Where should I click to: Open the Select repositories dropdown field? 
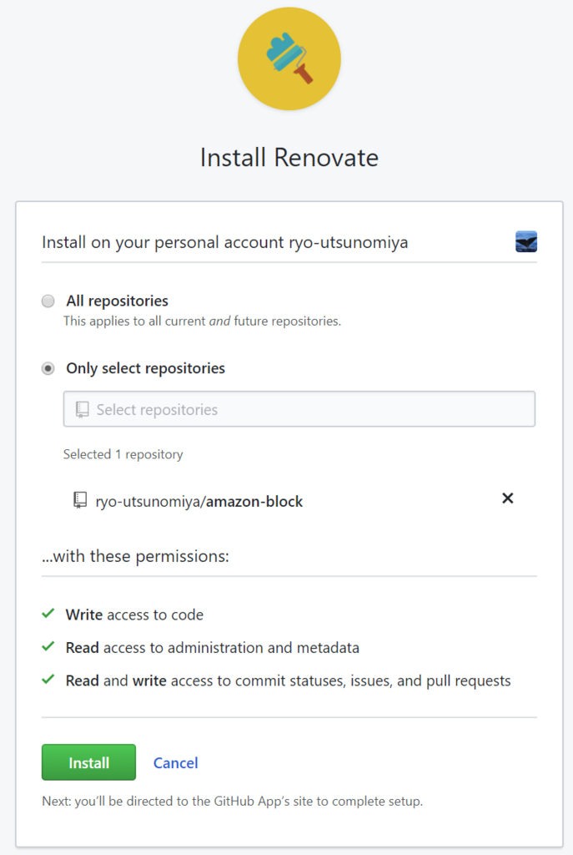point(299,409)
